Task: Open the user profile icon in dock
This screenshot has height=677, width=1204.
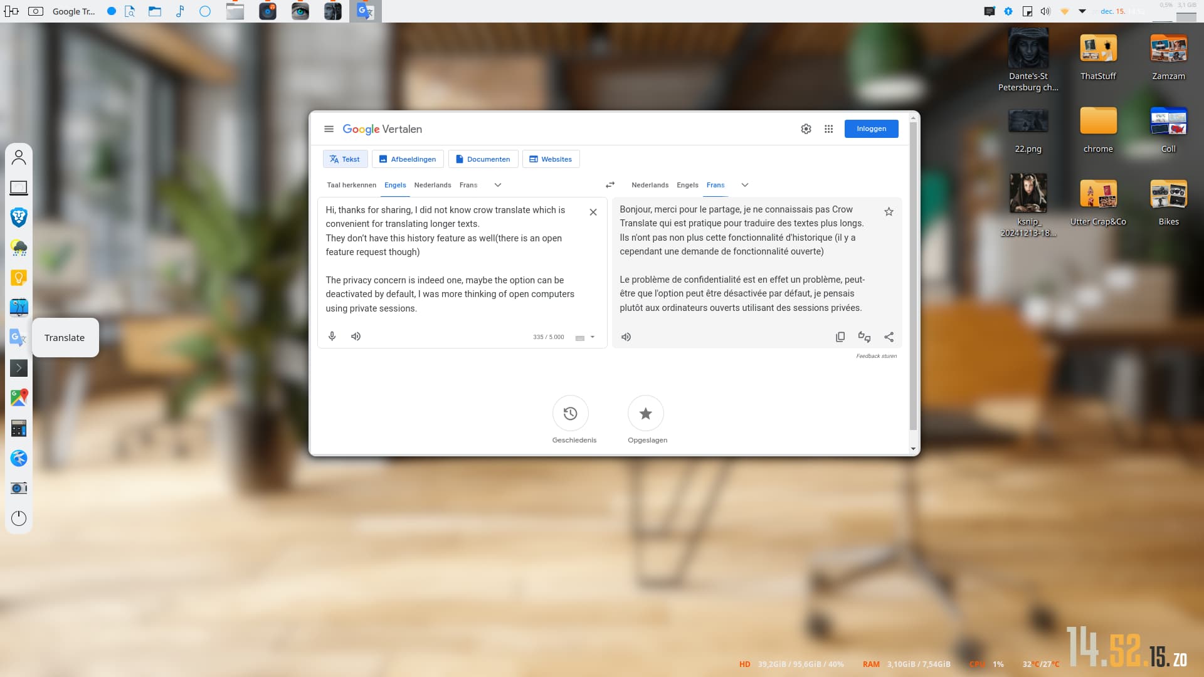Action: pyautogui.click(x=19, y=157)
